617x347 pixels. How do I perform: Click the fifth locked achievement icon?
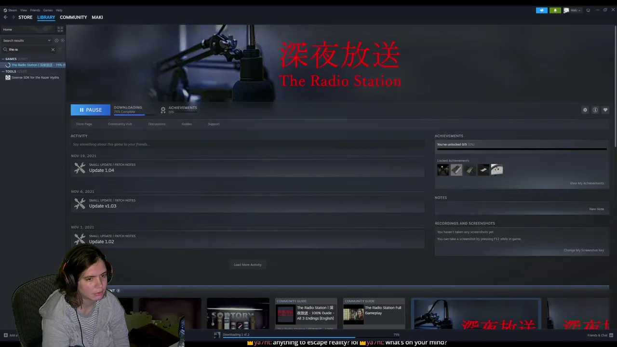497,170
